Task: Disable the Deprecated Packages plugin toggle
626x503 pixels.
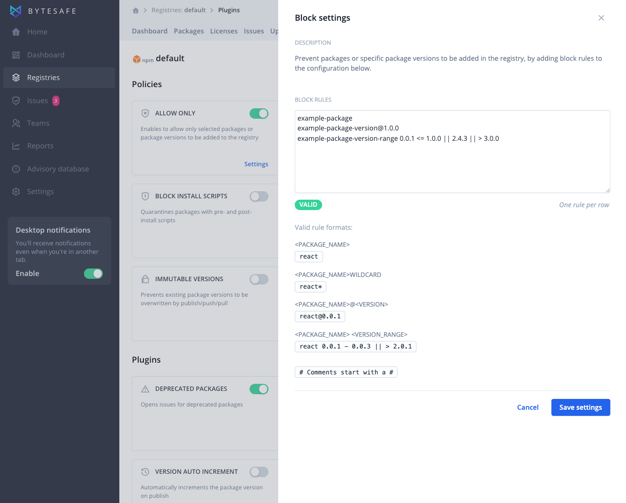Action: 259,389
